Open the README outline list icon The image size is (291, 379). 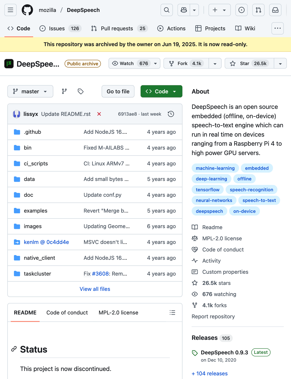click(172, 313)
